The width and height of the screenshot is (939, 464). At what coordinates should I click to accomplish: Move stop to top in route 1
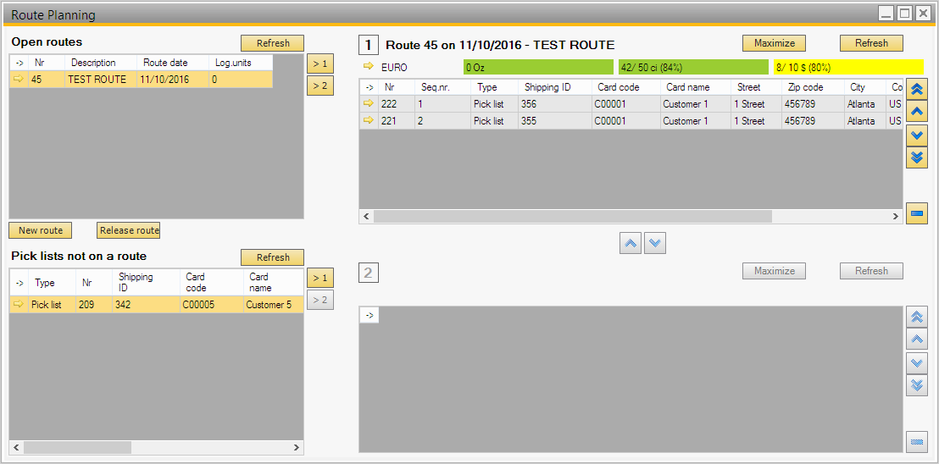click(x=916, y=89)
